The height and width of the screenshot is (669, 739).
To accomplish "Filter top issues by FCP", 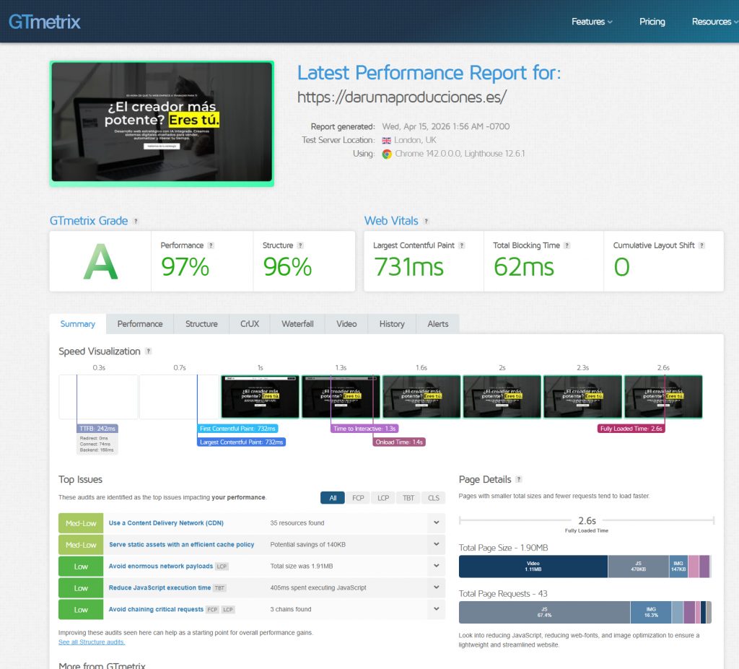I will click(x=358, y=498).
